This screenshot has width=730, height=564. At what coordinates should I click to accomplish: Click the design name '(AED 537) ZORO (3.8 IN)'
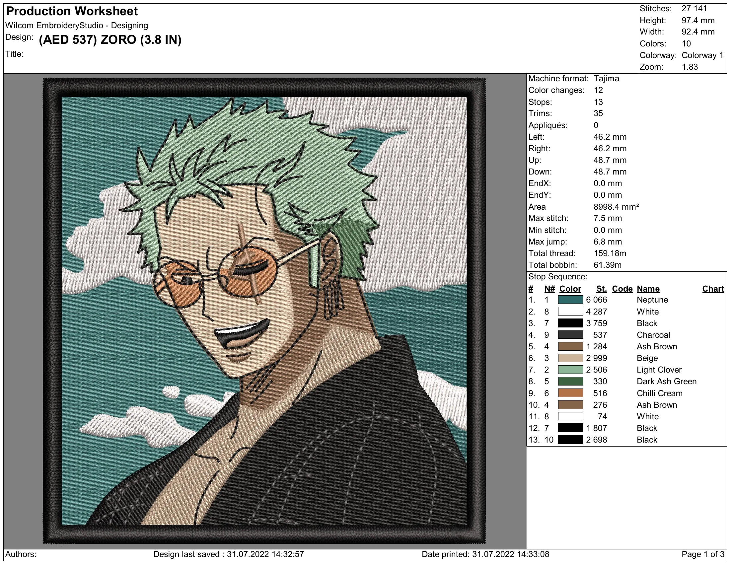tap(110, 40)
